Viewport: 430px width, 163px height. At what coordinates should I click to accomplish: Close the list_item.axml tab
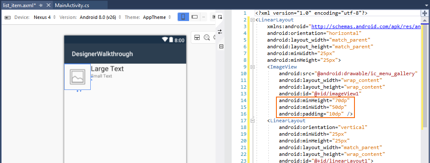pos(48,5)
